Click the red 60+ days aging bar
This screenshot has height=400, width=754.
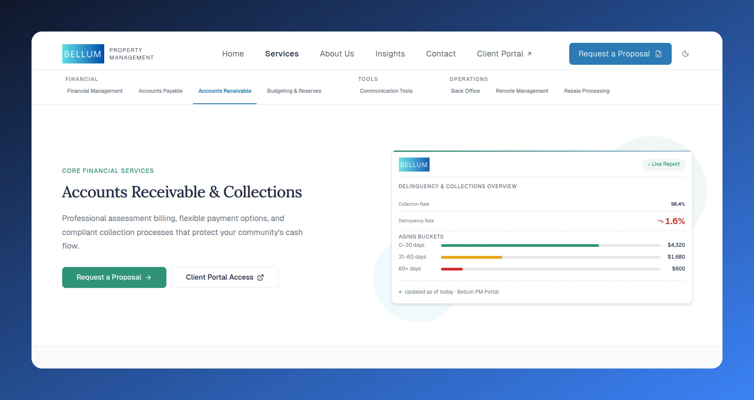[x=451, y=269]
